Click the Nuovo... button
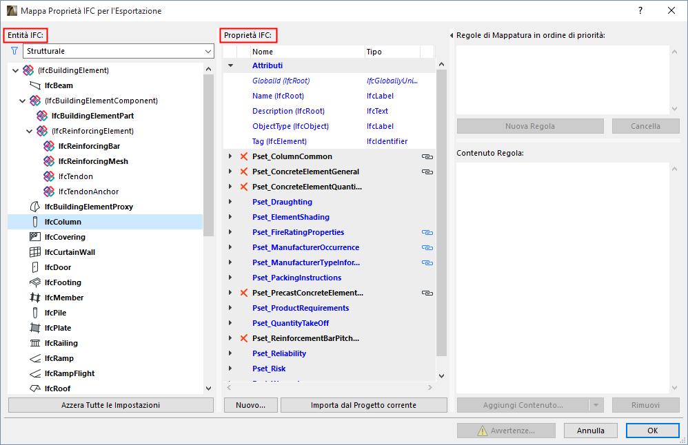 pos(250,405)
